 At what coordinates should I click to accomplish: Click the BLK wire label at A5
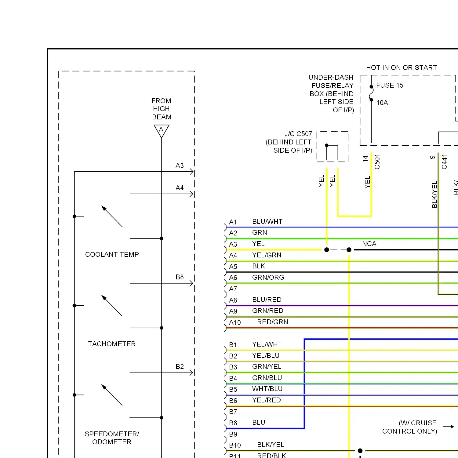click(x=259, y=266)
